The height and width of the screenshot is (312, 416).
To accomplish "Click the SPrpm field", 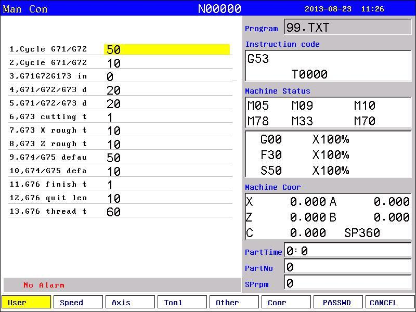I will (348, 282).
